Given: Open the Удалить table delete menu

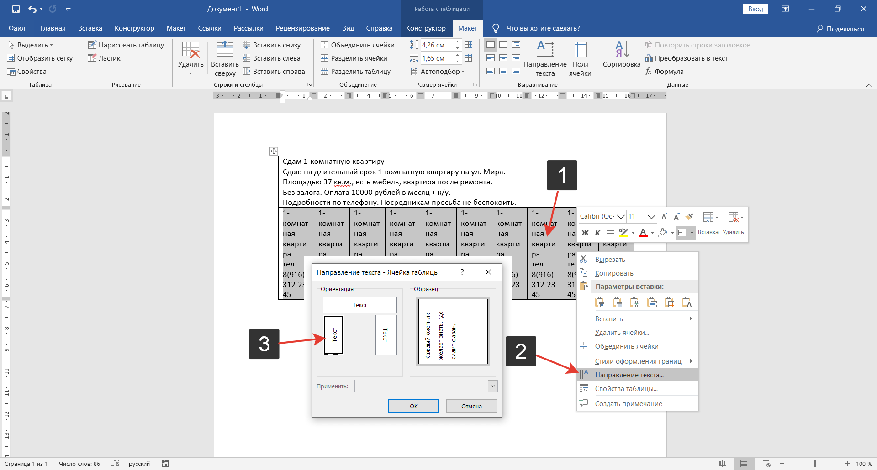Looking at the screenshot, I should coord(190,59).
